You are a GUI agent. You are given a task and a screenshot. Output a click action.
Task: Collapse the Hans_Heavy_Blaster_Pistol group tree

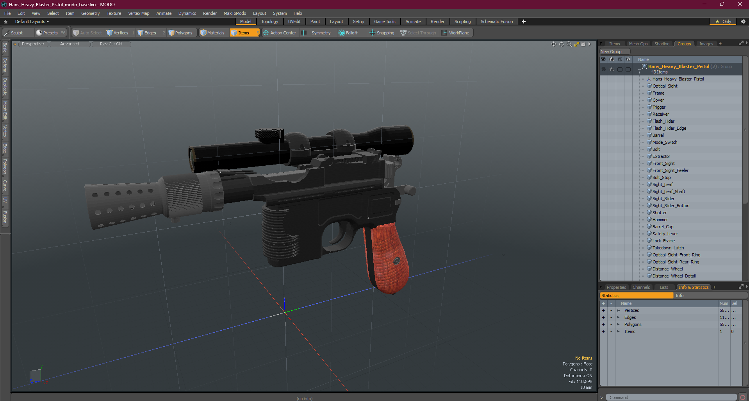click(639, 69)
